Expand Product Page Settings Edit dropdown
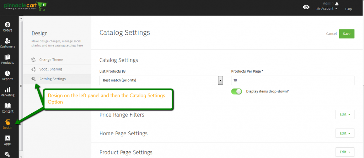The height and width of the screenshot is (158, 364). click(x=345, y=152)
